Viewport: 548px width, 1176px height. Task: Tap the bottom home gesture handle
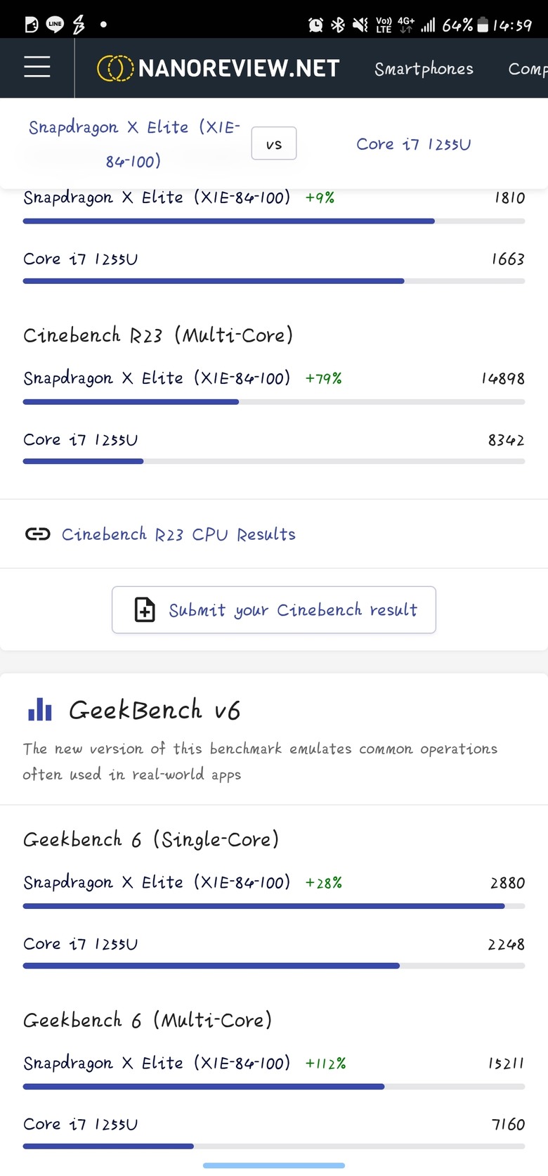[x=274, y=1165]
